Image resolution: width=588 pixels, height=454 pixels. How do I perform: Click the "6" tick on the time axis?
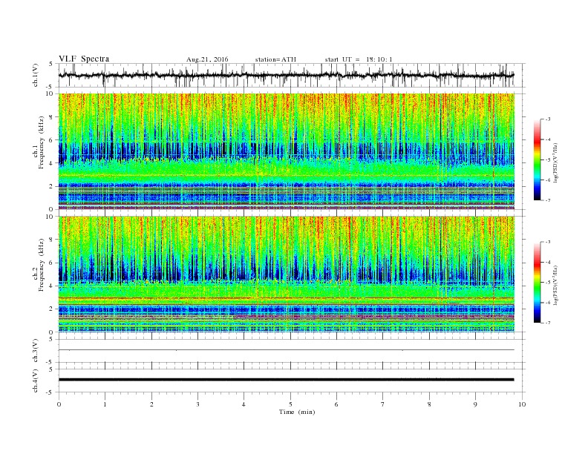(336, 404)
